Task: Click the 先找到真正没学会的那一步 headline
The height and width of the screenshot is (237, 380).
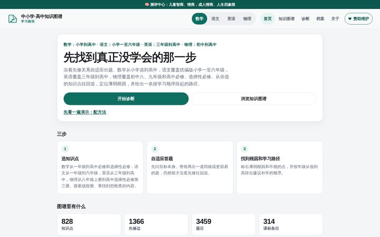Action: 130,57
